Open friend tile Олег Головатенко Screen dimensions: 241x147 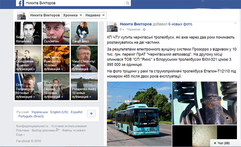28,87
